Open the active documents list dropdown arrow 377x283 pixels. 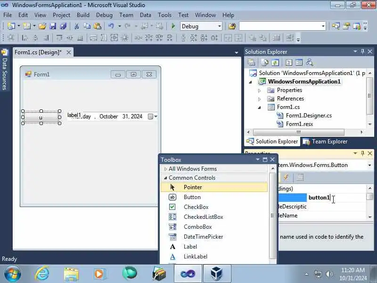coord(237,52)
